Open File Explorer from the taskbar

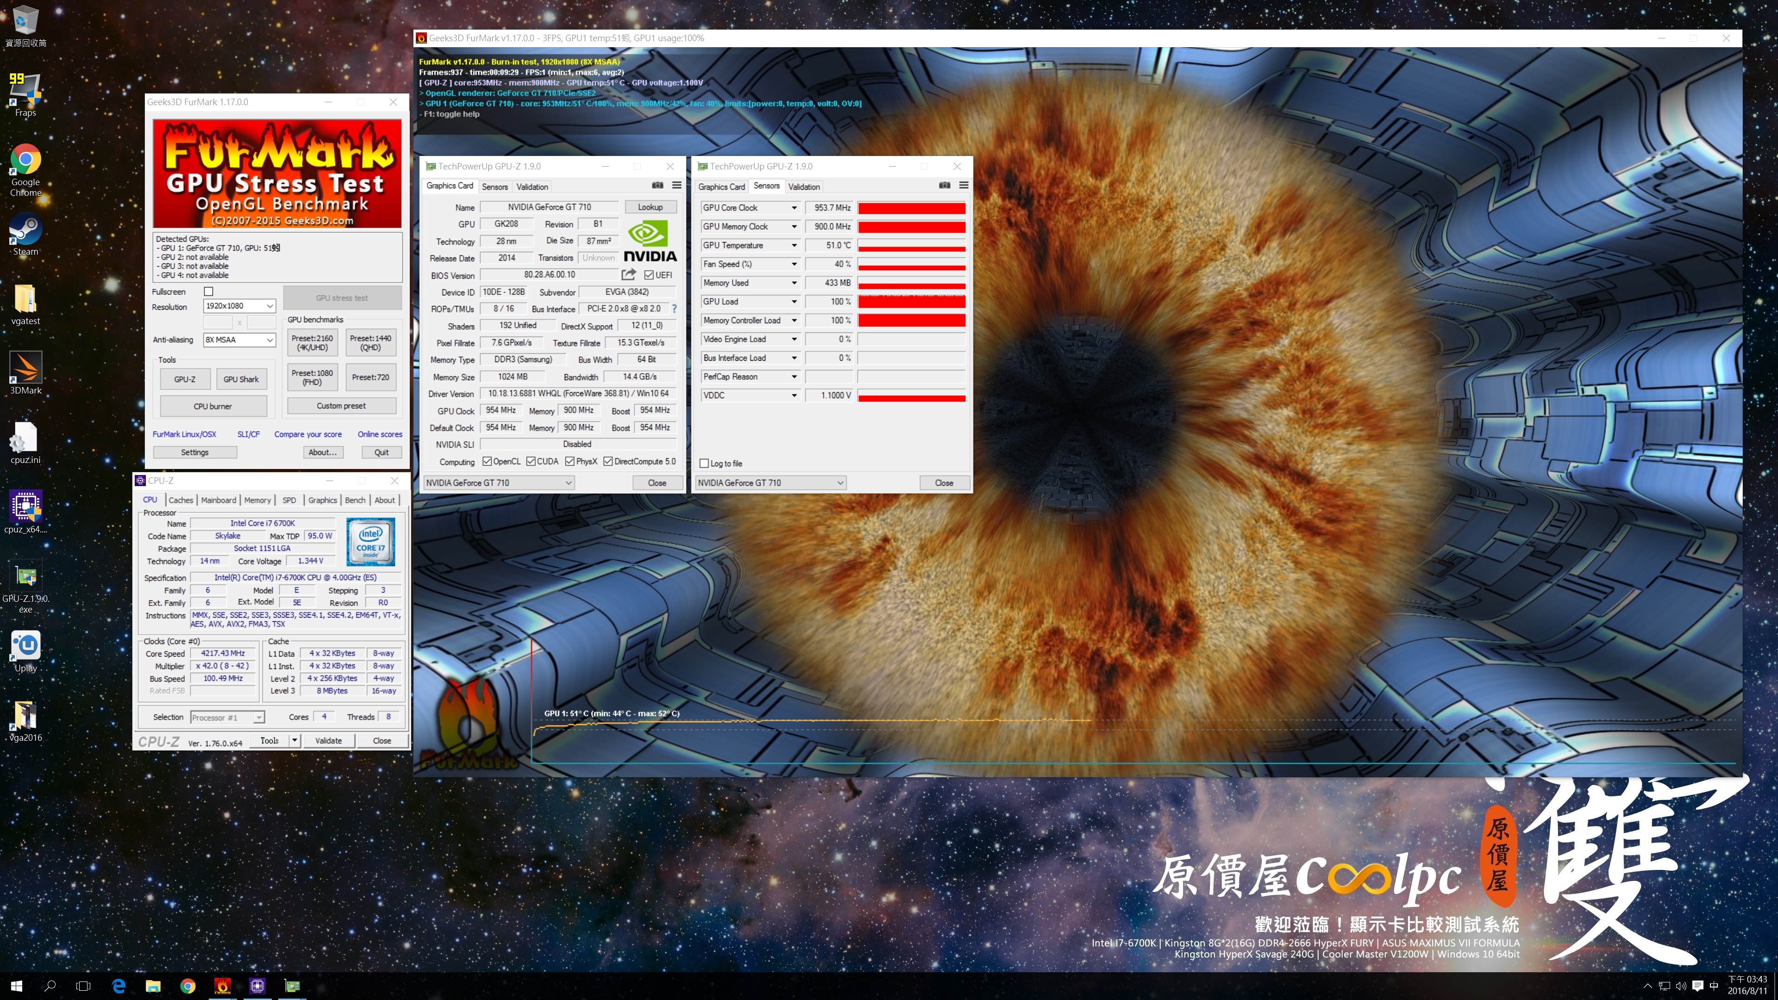click(x=153, y=986)
